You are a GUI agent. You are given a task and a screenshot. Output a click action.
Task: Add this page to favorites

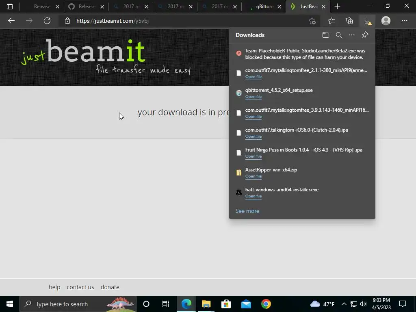click(312, 21)
